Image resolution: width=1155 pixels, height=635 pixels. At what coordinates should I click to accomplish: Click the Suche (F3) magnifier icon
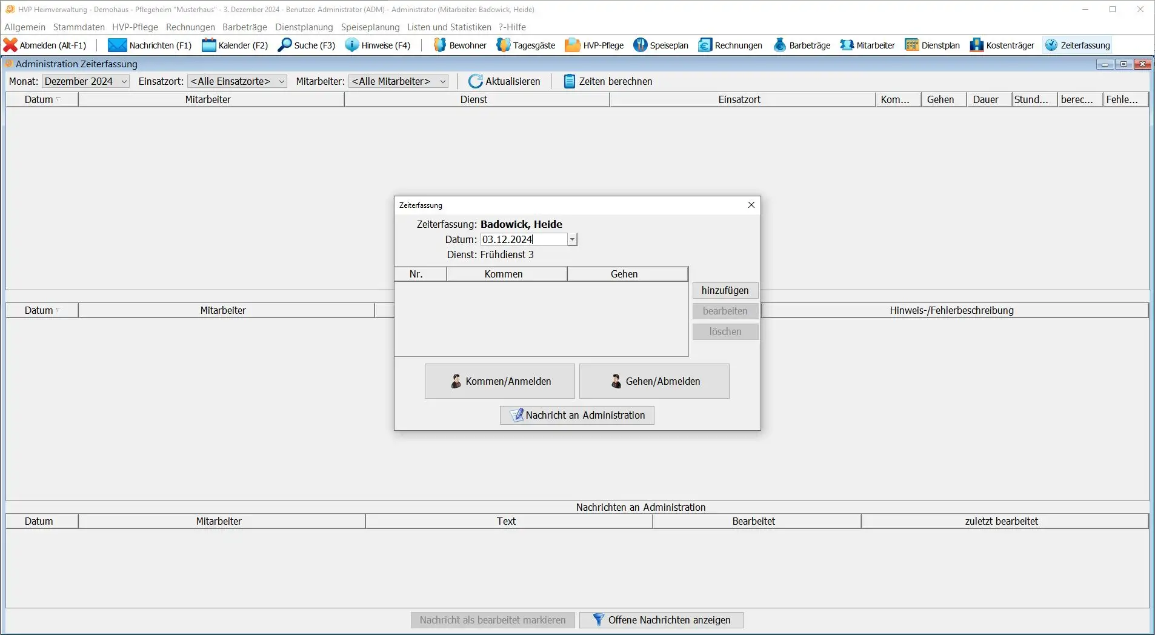click(284, 45)
